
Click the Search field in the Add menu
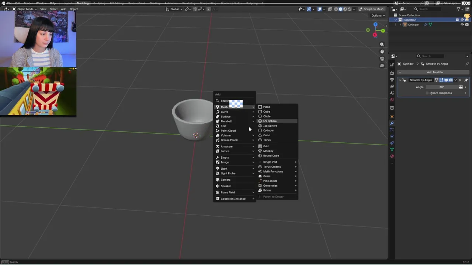[x=235, y=101]
